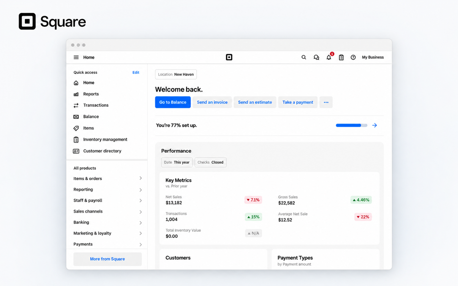Click the You're 77% set up text
Image resolution: width=458 pixels, height=286 pixels.
[177, 125]
